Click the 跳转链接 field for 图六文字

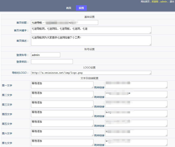pyautogui.click(x=136, y=133)
